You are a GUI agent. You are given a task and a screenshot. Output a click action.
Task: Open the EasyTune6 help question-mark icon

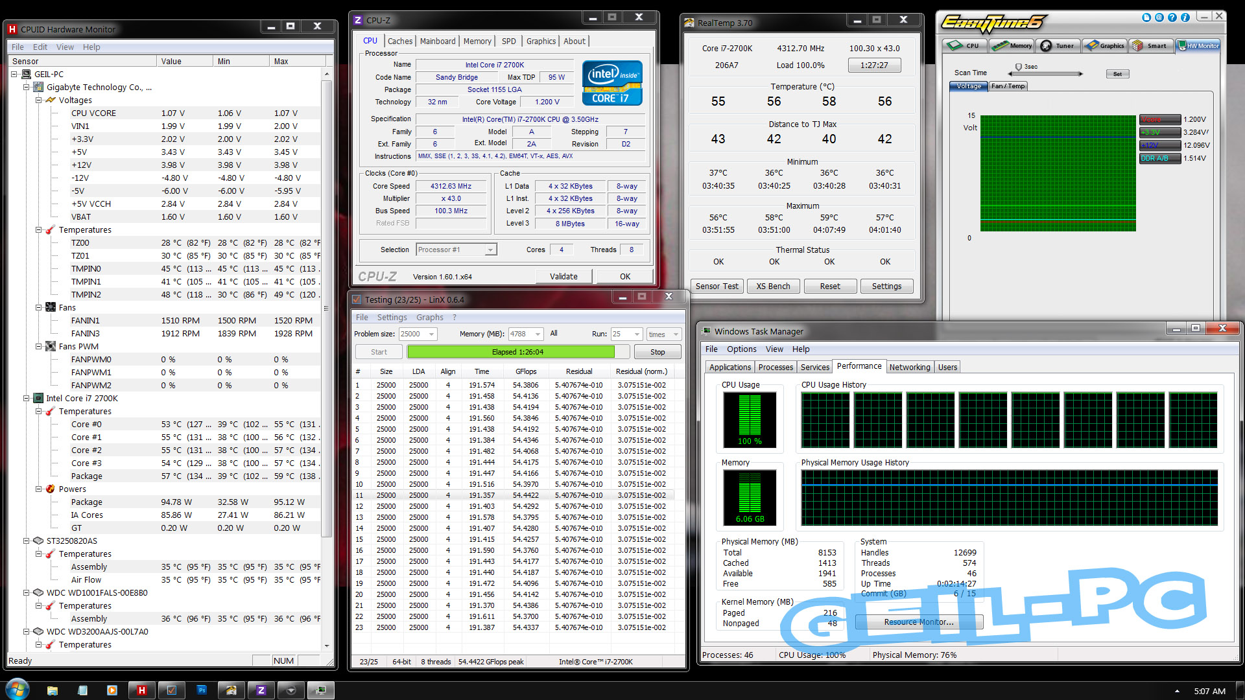tap(1172, 17)
